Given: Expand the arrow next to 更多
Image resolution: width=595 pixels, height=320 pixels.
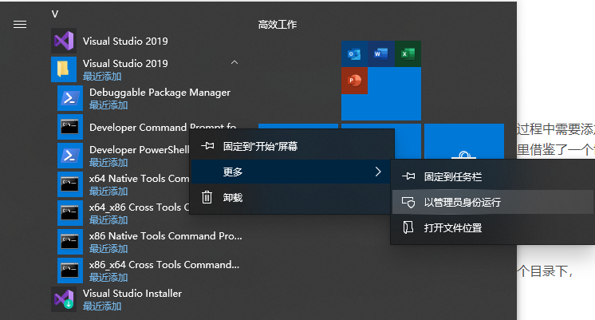Looking at the screenshot, I should coord(378,172).
